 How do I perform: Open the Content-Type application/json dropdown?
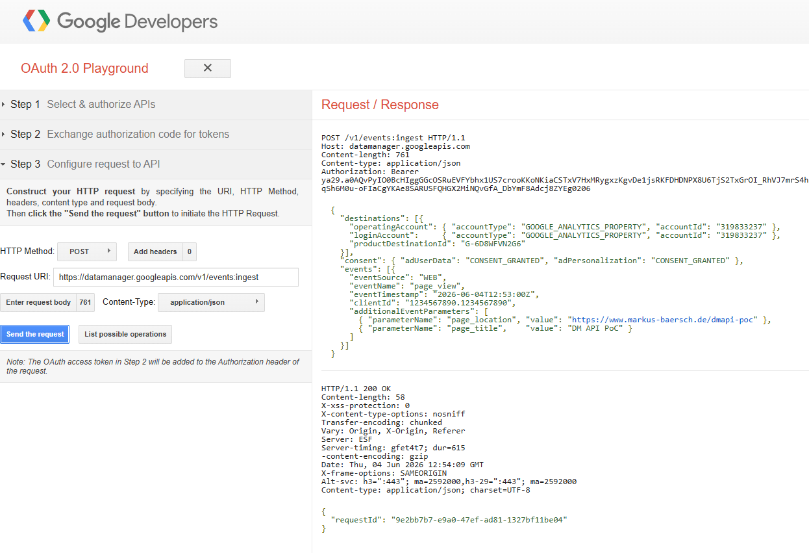212,302
